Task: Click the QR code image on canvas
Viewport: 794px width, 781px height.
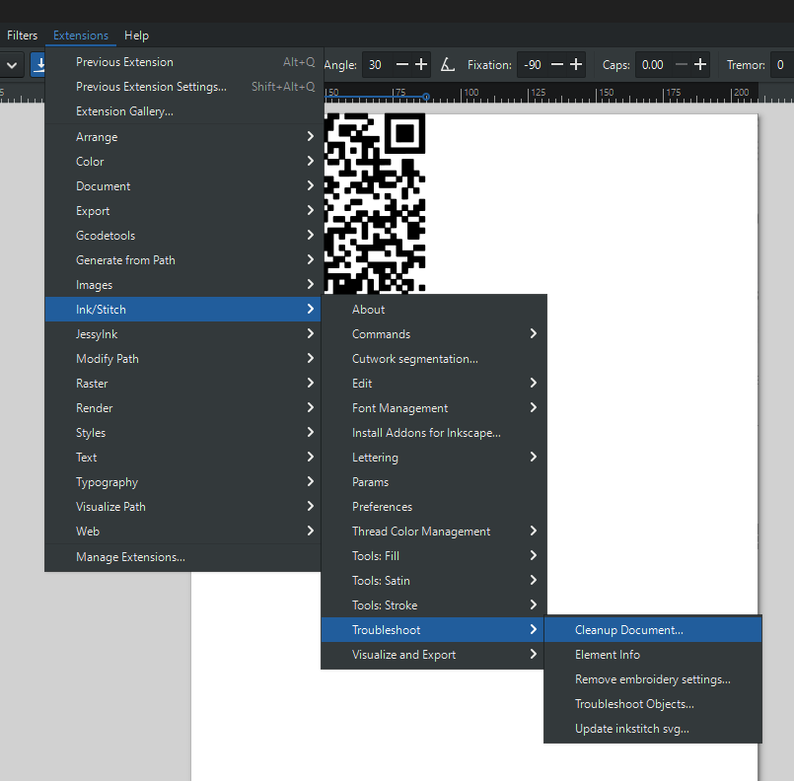Action: [x=374, y=203]
